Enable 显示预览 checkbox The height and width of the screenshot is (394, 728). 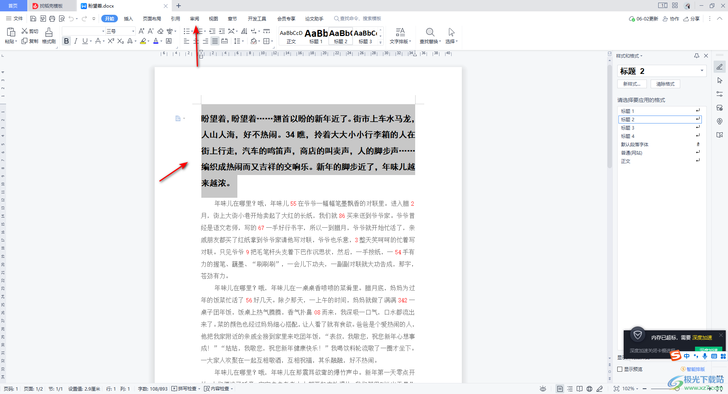point(620,369)
